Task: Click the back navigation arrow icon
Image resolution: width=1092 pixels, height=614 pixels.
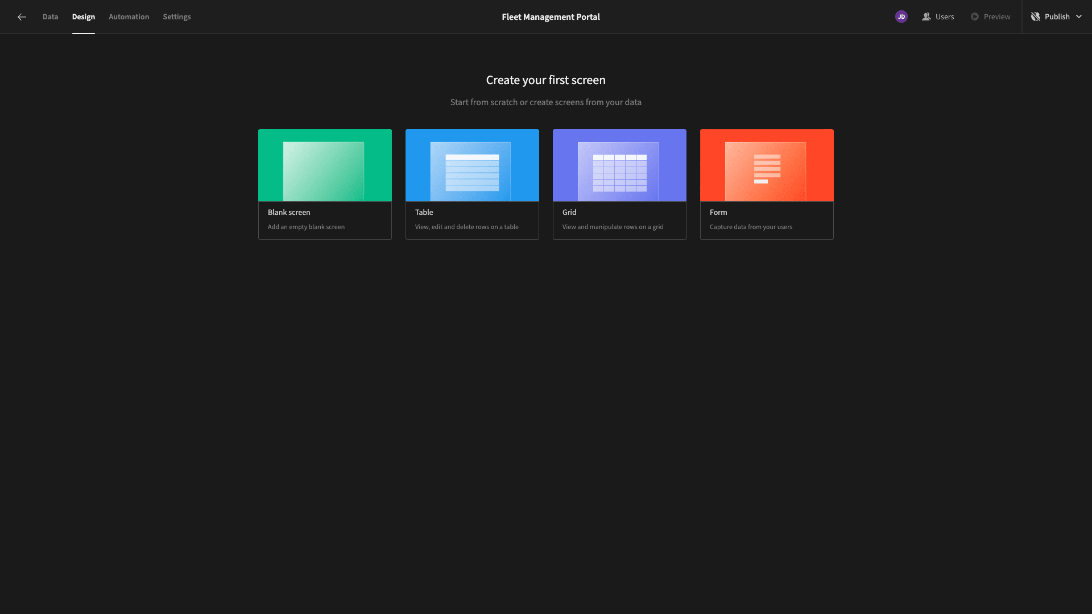Action: tap(20, 16)
